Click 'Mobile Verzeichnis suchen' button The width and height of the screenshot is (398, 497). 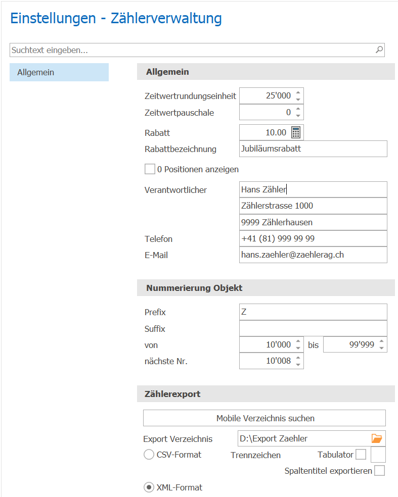[x=264, y=418]
